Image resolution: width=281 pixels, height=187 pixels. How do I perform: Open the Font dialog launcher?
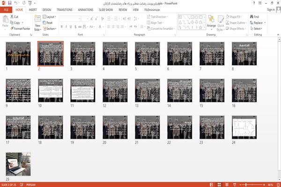pyautogui.click(x=104, y=35)
